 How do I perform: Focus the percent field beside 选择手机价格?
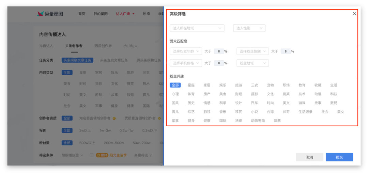tap(219, 63)
